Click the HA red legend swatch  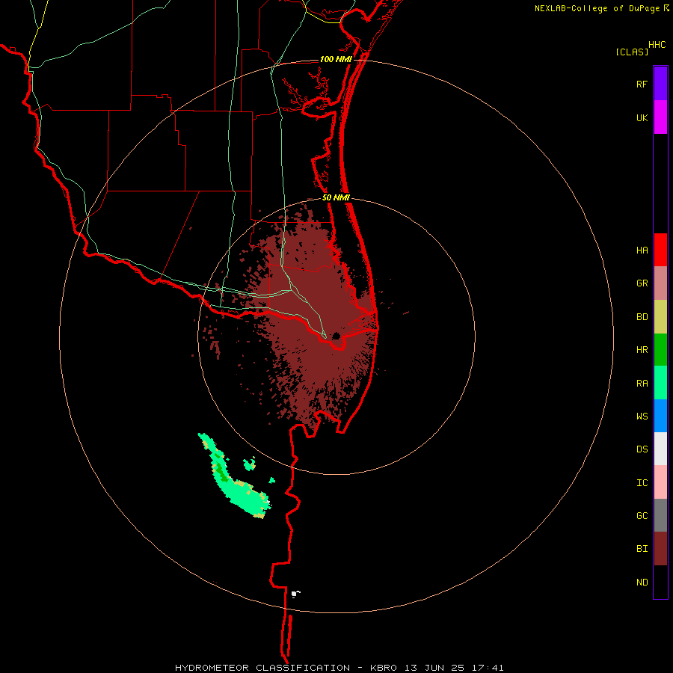tap(660, 250)
